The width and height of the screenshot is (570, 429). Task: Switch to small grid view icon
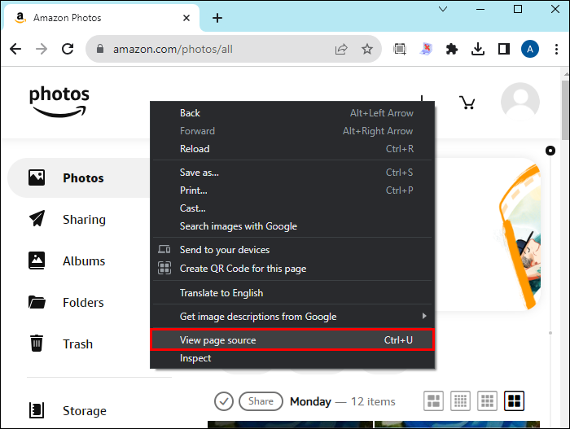[x=460, y=401]
